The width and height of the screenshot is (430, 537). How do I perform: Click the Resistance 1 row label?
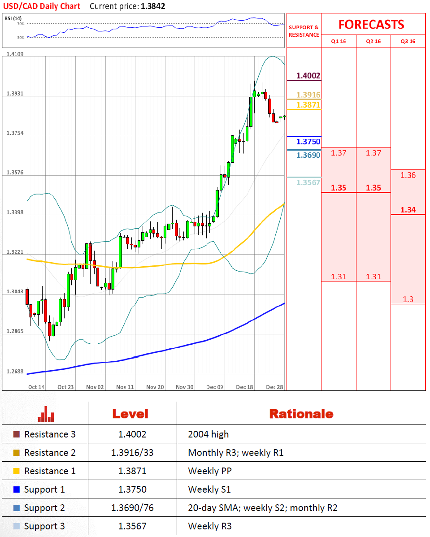50,471
